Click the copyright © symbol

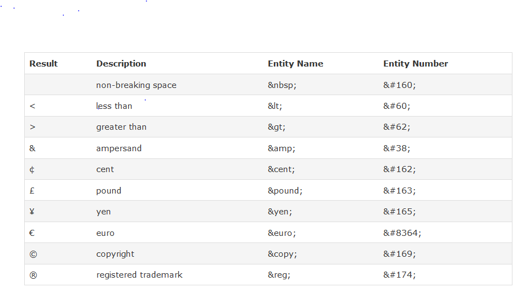click(32, 254)
